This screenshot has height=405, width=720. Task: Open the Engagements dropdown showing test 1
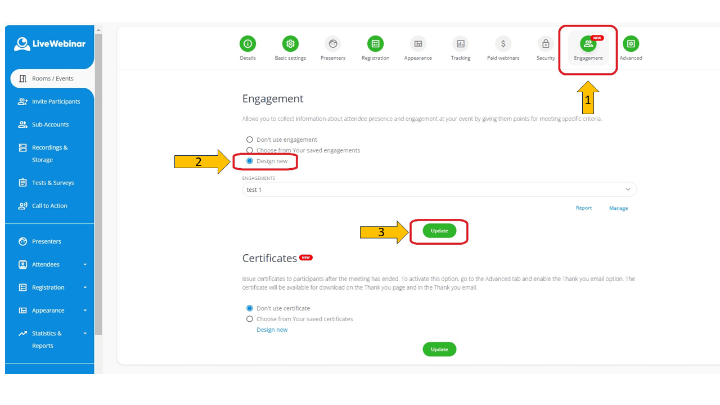click(439, 190)
